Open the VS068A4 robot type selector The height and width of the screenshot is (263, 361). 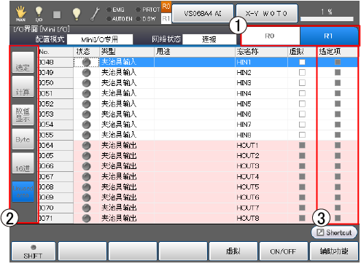click(x=203, y=13)
